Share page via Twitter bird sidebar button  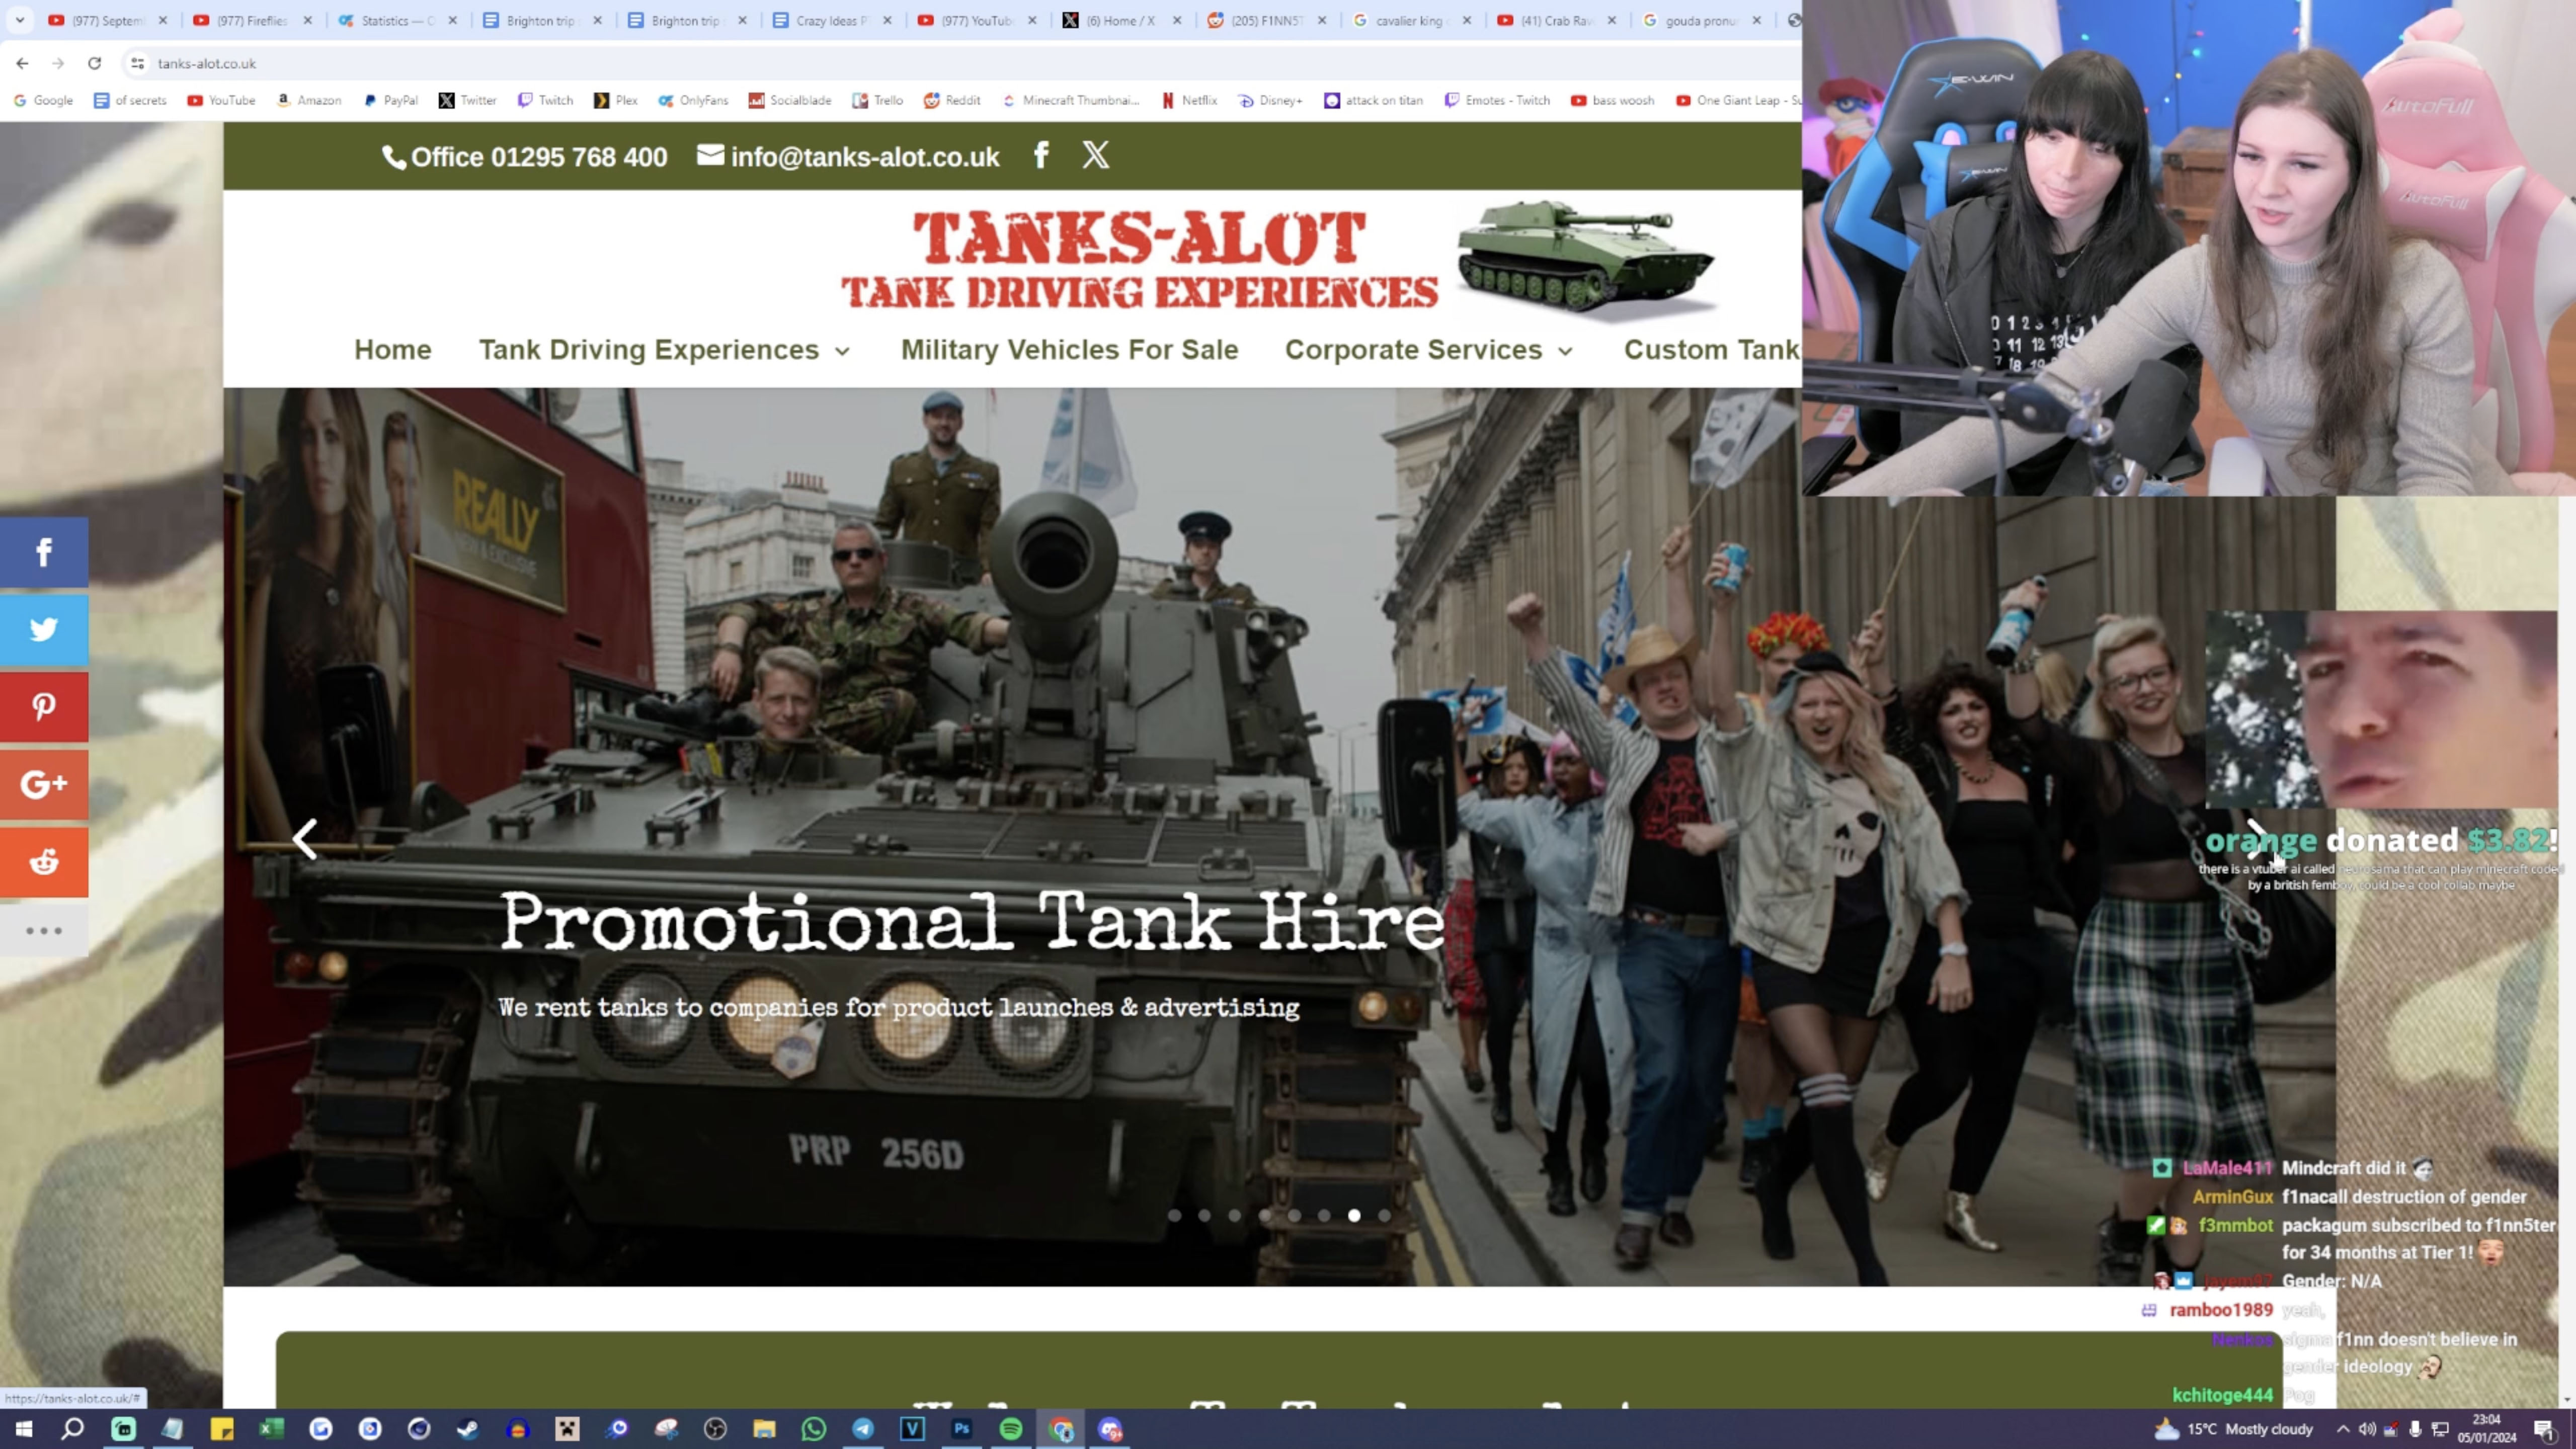point(44,629)
